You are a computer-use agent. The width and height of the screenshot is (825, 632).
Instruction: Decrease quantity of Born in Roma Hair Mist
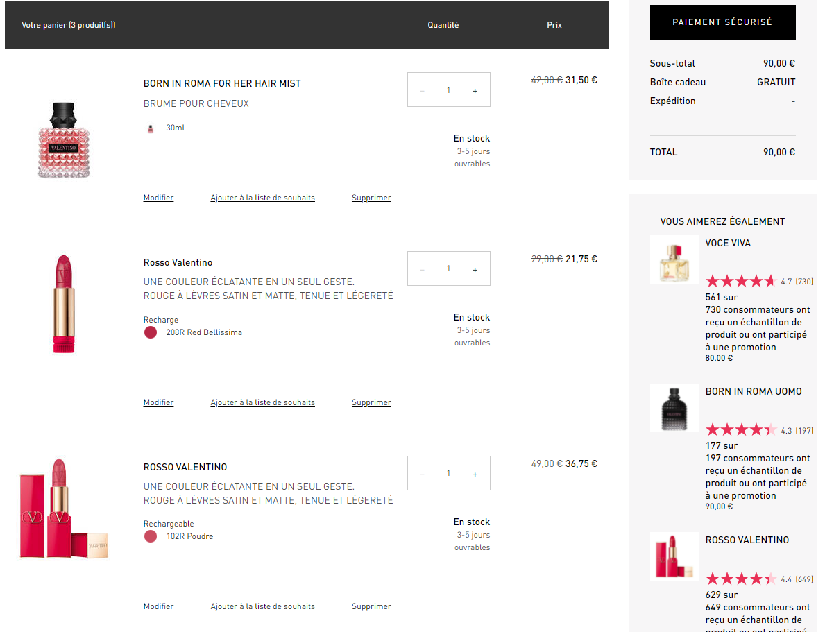[x=422, y=90]
